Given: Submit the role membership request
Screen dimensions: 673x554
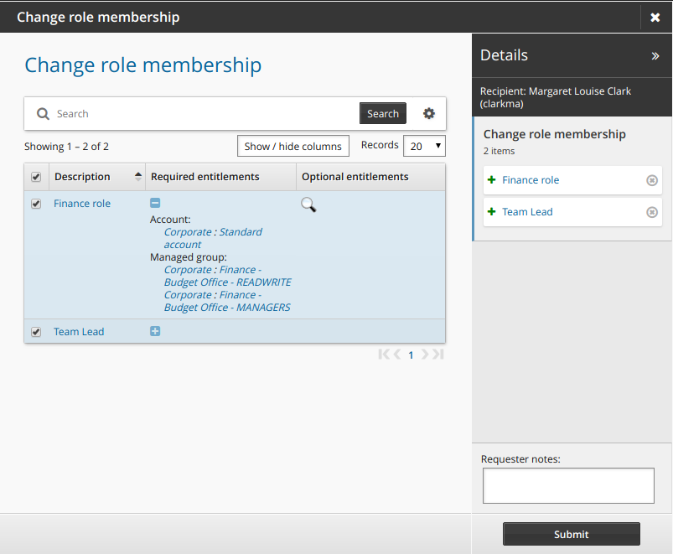Looking at the screenshot, I should tap(571, 534).
